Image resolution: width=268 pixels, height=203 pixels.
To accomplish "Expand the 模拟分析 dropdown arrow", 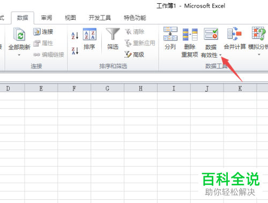I will click(x=259, y=55).
